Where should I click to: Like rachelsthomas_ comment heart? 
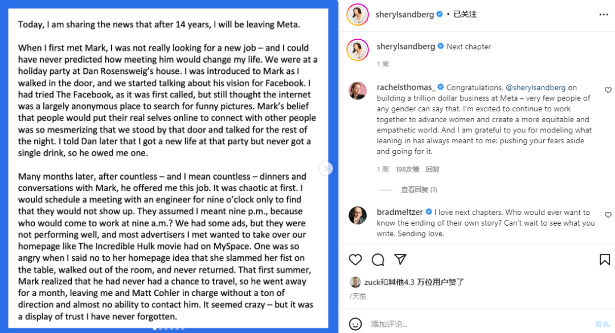tap(608, 90)
